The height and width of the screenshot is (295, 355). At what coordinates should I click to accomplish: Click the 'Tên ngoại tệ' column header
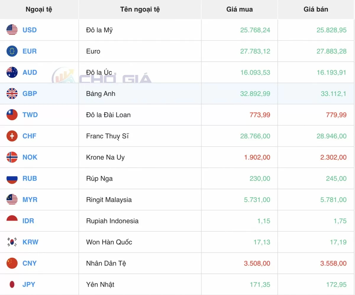(x=140, y=9)
